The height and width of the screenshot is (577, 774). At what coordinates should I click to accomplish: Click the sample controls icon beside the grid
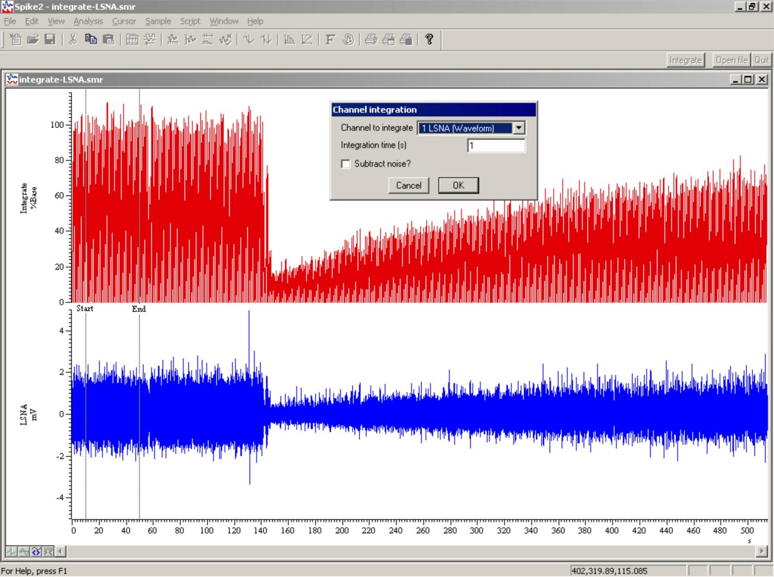coord(150,39)
